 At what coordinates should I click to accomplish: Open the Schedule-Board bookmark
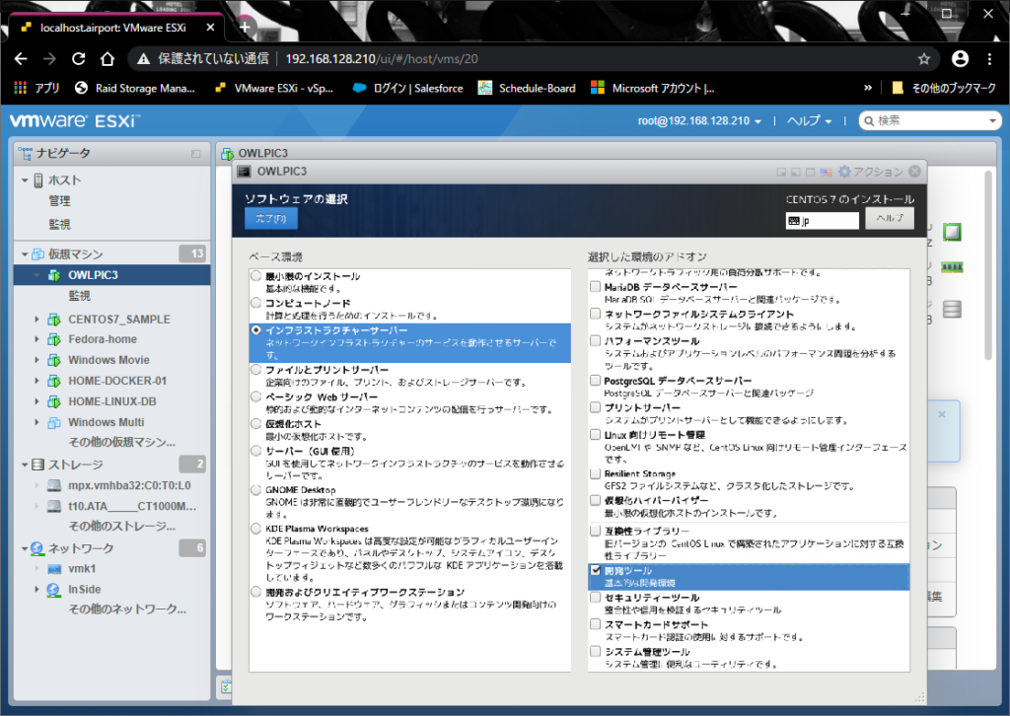(527, 88)
